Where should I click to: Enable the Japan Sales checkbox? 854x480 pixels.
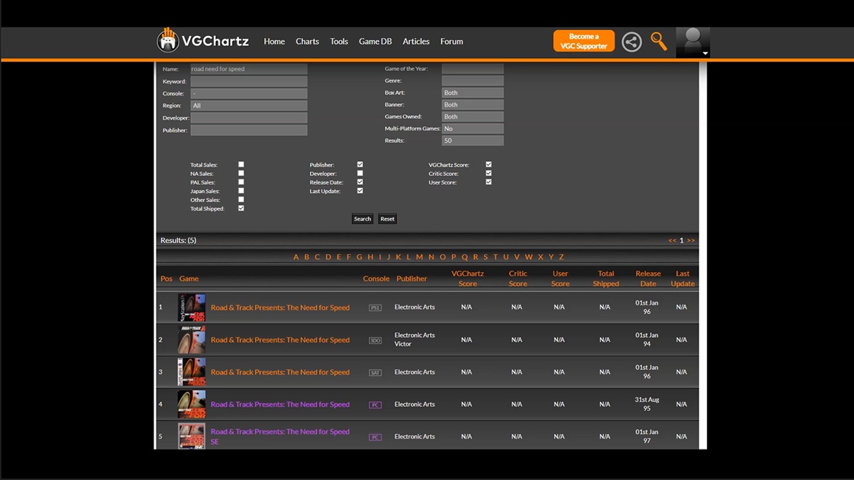click(241, 191)
